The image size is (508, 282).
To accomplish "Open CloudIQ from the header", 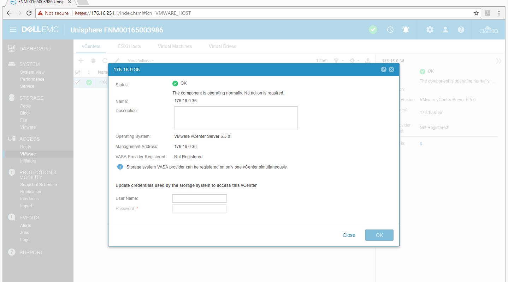I will [489, 30].
